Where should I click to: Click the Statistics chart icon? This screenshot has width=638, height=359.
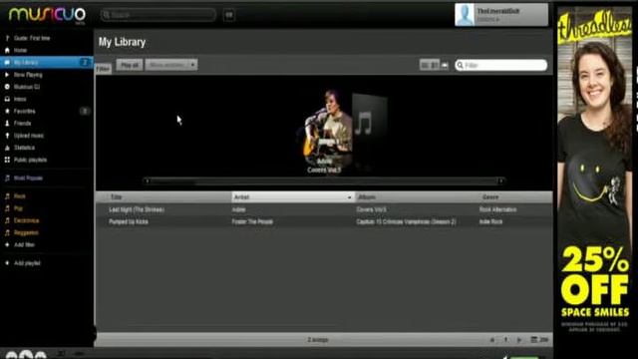coord(7,148)
